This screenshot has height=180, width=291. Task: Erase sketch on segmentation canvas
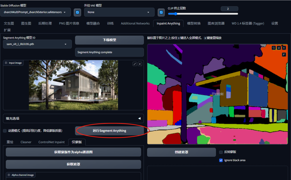coord(279,48)
